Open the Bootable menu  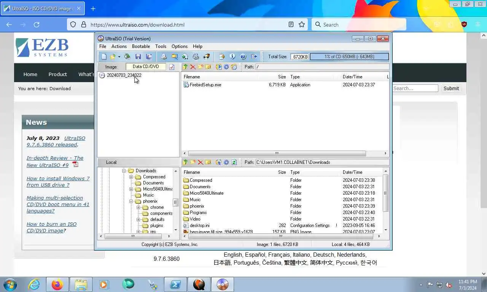tap(141, 46)
